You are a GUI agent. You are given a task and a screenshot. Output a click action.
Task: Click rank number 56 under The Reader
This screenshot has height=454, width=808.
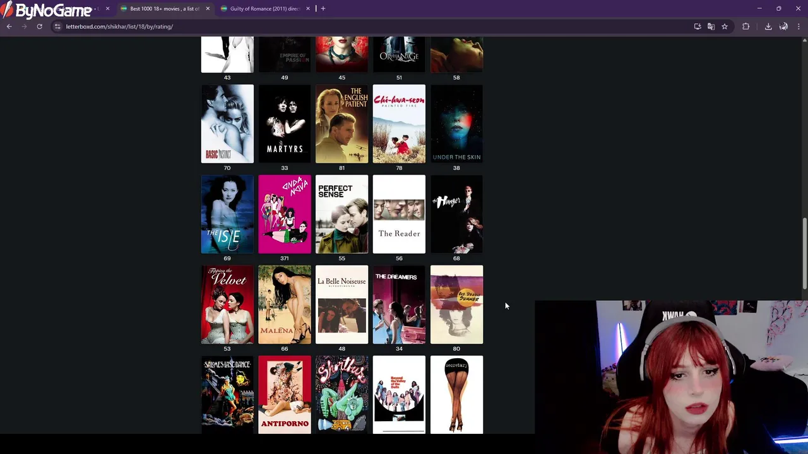399,258
